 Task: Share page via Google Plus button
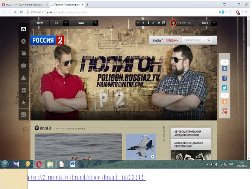coord(224,111)
